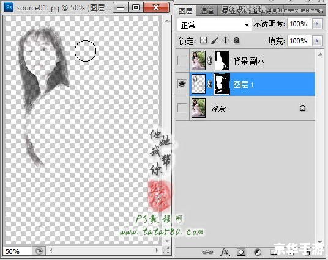Select the 背景 副本 layer name

coord(248,61)
